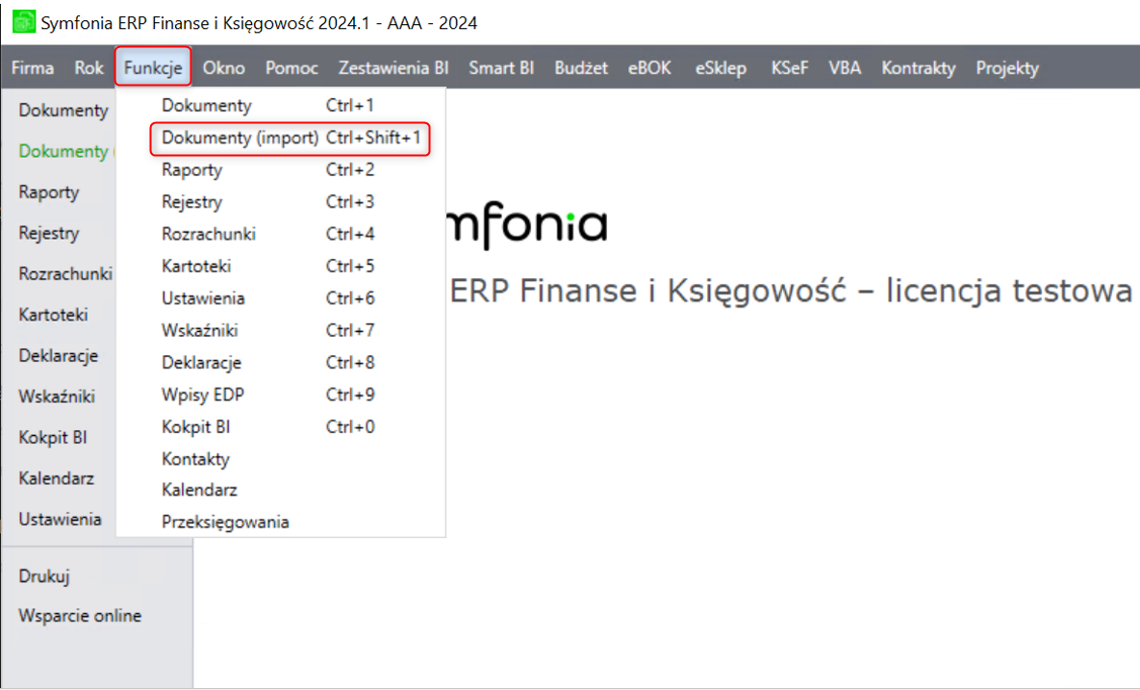Go to Rejestry in the left sidebar
The height and width of the screenshot is (690, 1140).
[x=49, y=234]
